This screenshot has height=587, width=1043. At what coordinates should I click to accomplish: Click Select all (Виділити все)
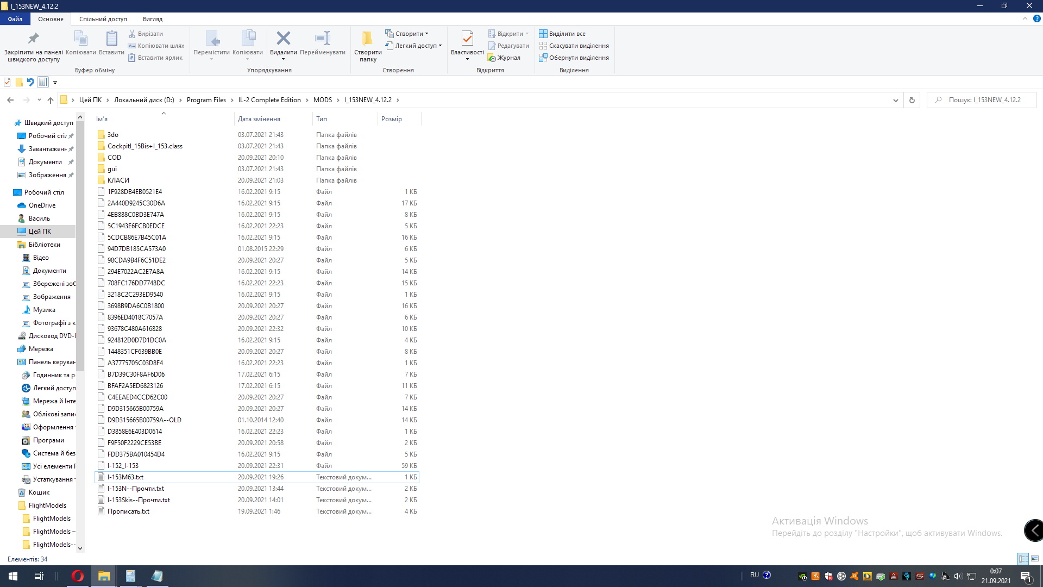pyautogui.click(x=562, y=34)
